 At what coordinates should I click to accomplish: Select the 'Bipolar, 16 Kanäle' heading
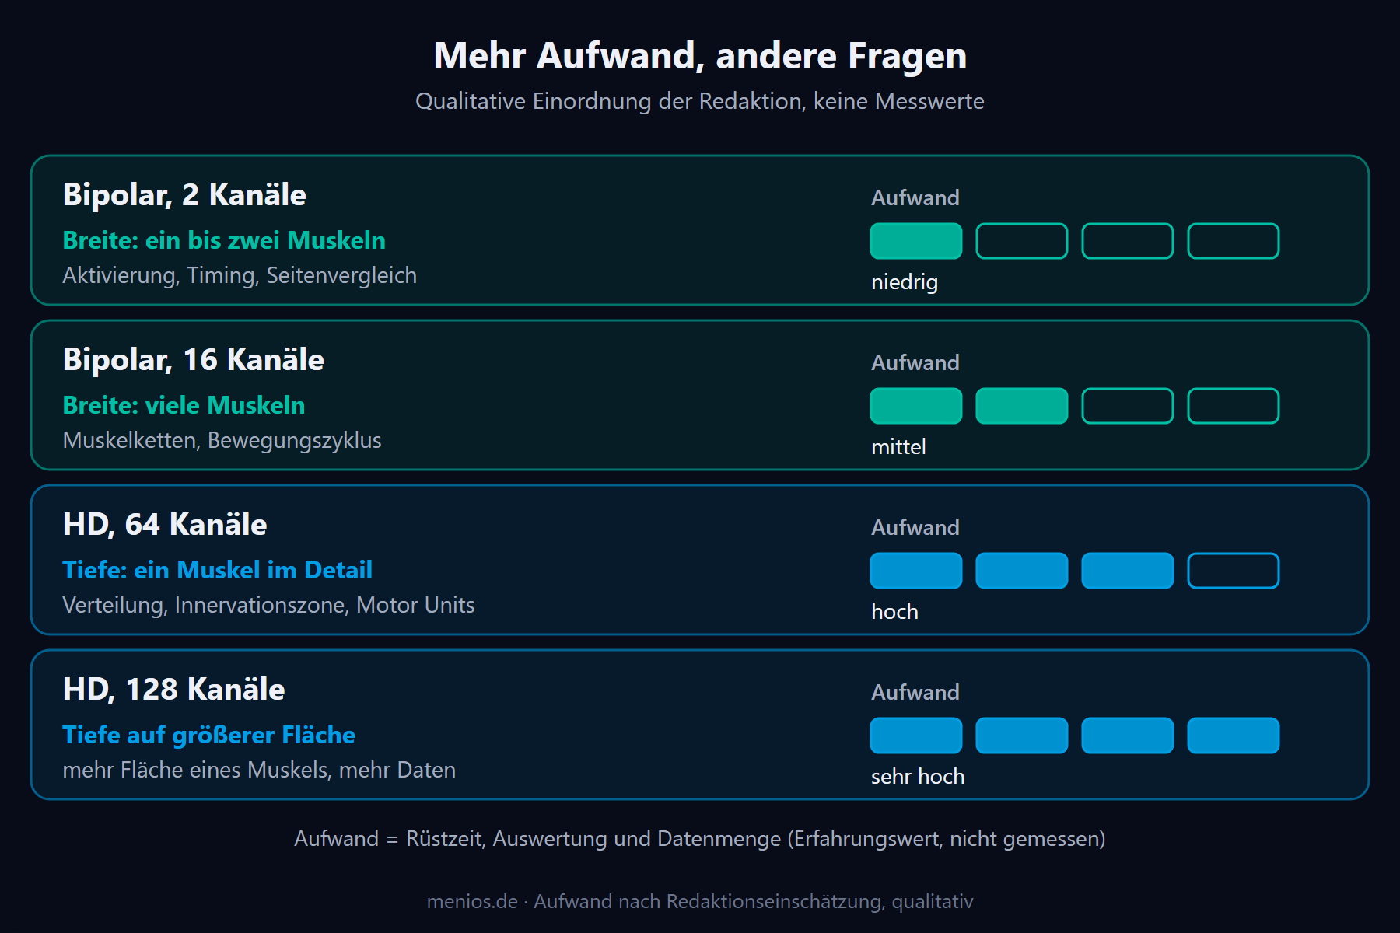point(193,359)
